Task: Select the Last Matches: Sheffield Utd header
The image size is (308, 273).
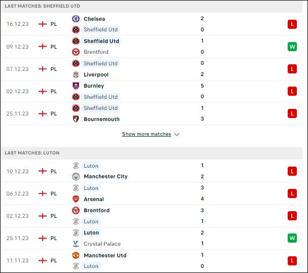Action: coord(151,6)
